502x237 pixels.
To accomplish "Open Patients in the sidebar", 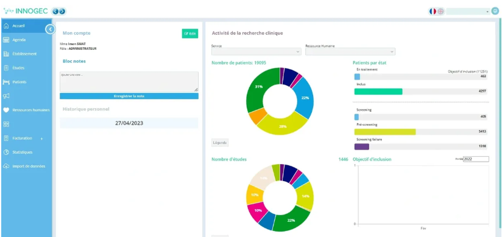I will pos(19,82).
